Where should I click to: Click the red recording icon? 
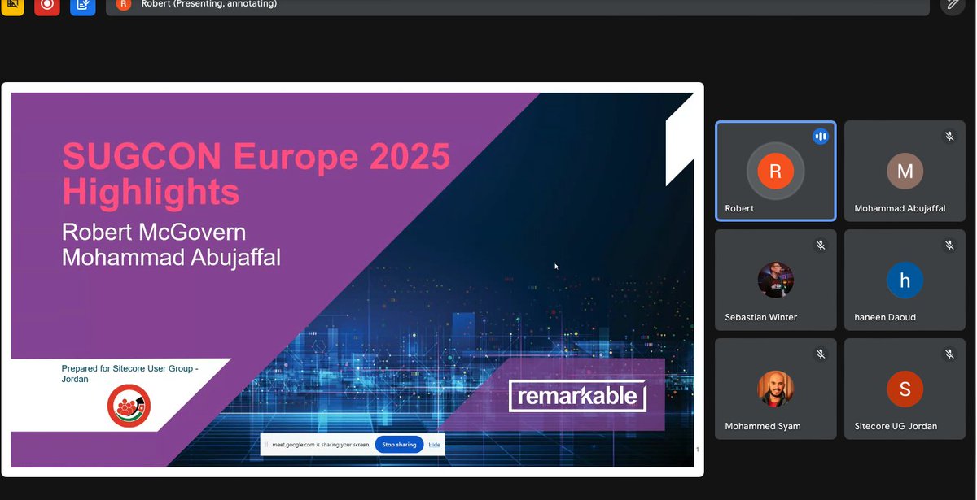47,5
